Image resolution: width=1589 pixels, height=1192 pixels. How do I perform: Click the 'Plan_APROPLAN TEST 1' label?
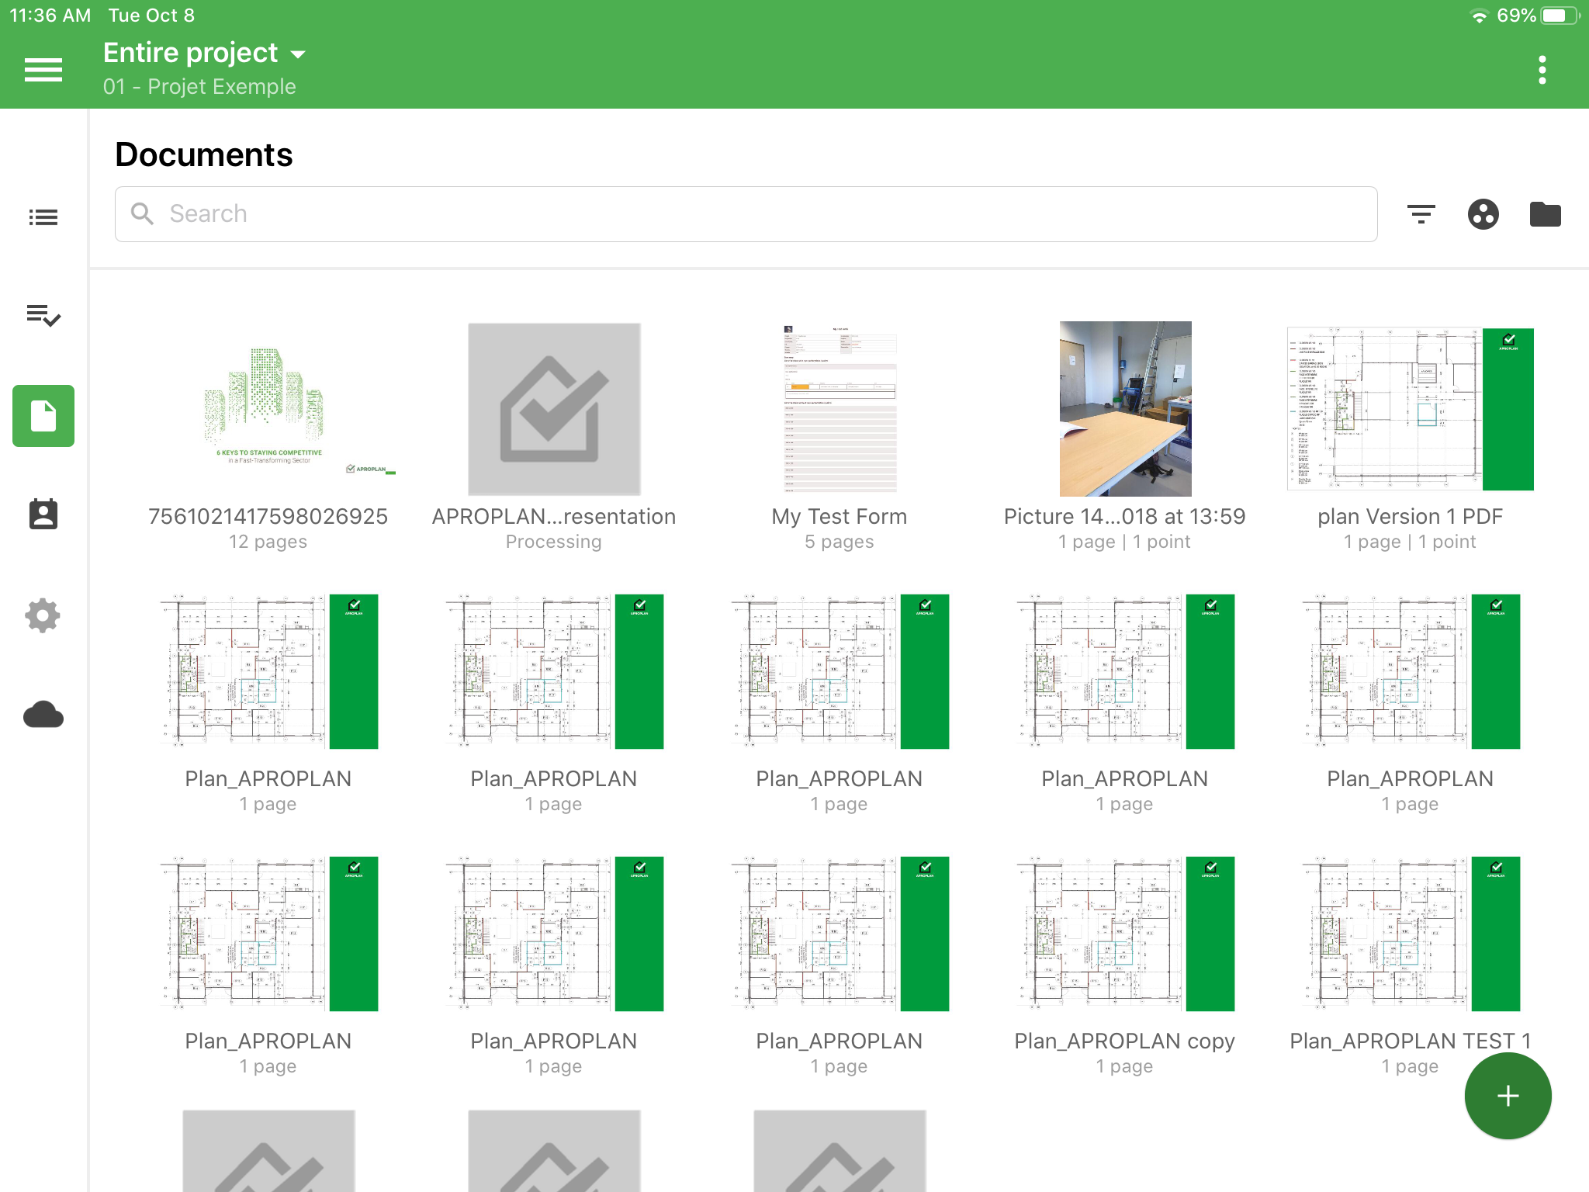pos(1411,1041)
